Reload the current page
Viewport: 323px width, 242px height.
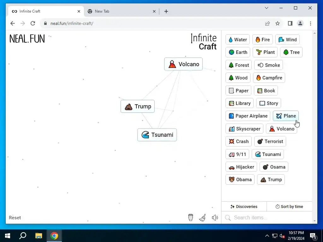[x=33, y=23]
